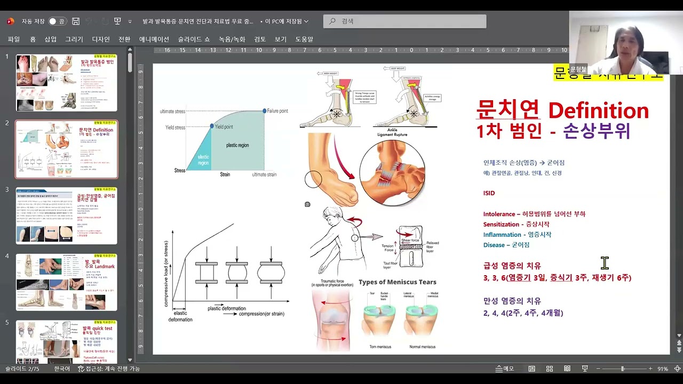Click the fit slide to window icon
The height and width of the screenshot is (384, 683).
tap(677, 369)
